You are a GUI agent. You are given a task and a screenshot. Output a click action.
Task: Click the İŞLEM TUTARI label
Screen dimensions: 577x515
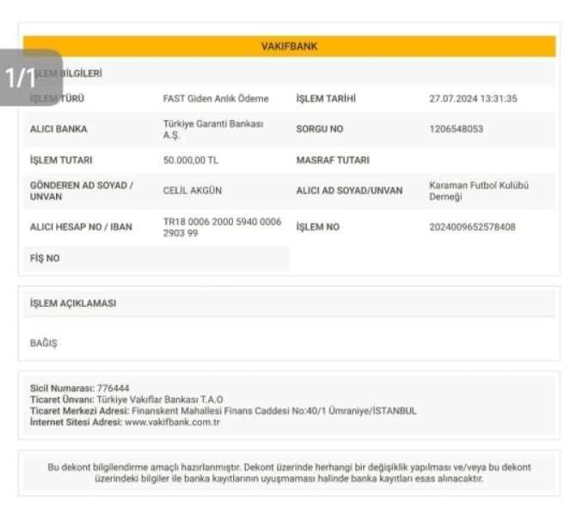coord(61,161)
